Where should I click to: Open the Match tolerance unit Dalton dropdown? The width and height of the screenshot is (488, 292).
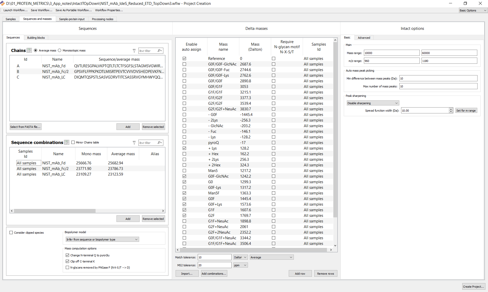(x=240, y=257)
